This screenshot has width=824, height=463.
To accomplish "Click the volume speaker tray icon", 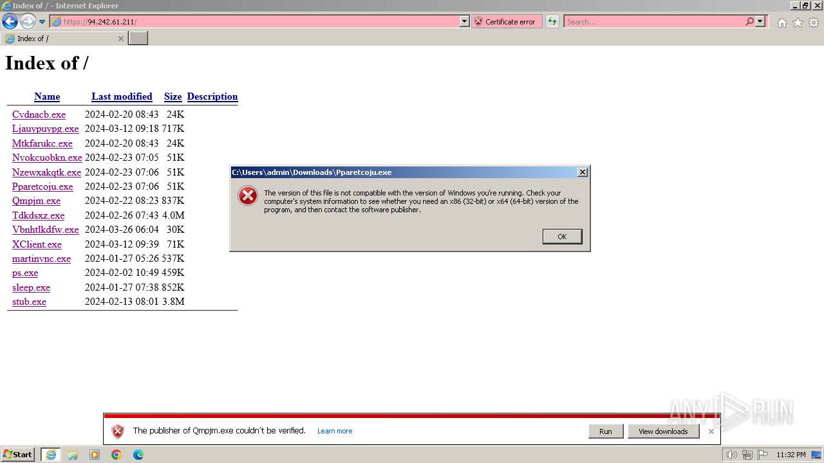I will 732,455.
